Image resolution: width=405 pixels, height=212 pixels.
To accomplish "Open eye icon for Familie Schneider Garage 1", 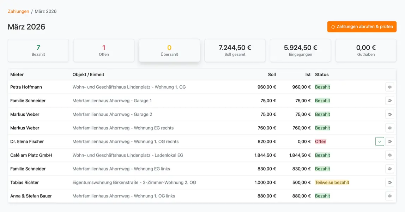I will tap(389, 101).
